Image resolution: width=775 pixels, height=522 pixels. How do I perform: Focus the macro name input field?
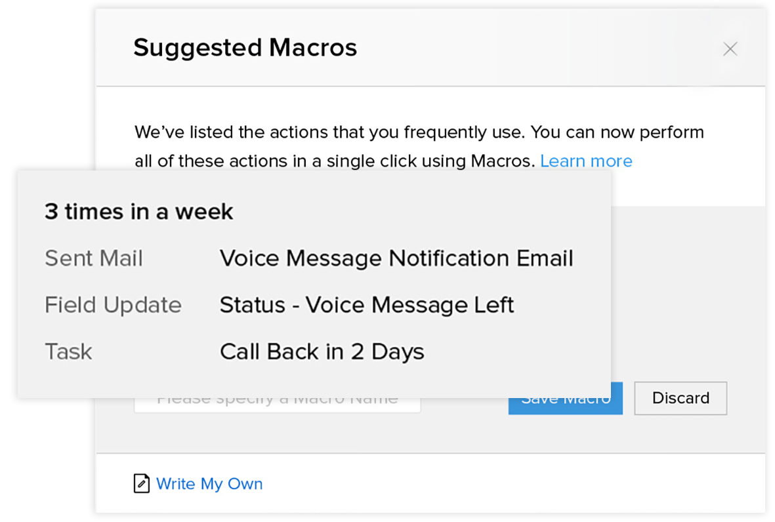[278, 405]
